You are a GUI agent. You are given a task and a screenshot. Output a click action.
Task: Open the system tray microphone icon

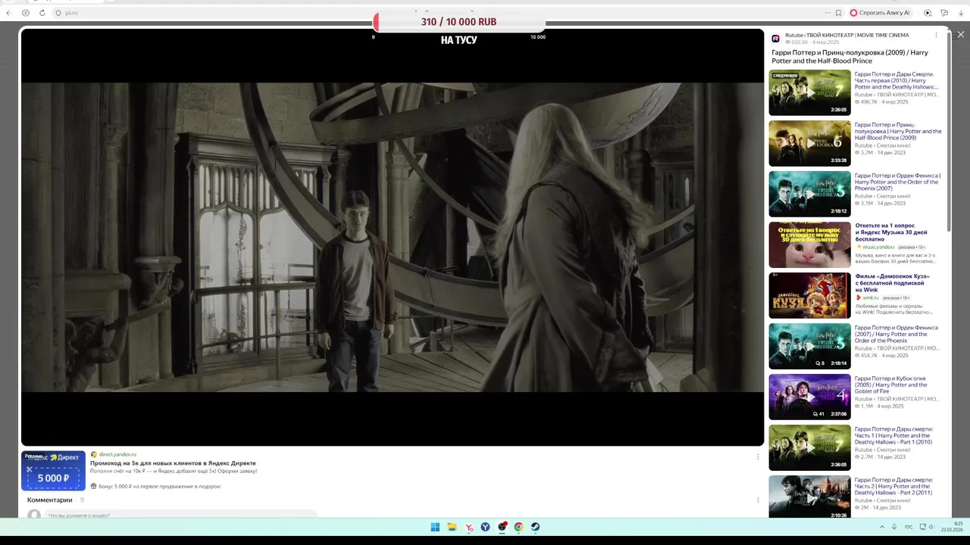(894, 527)
